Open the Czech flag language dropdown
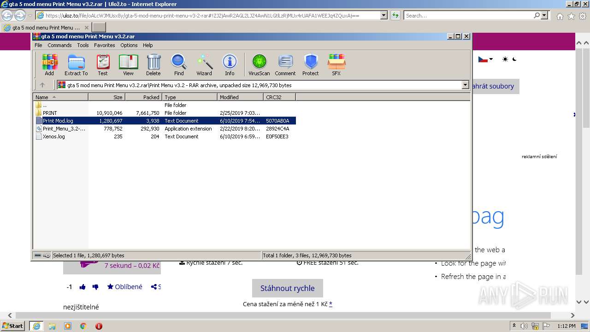Screen dimensions: 590x332 485,59
